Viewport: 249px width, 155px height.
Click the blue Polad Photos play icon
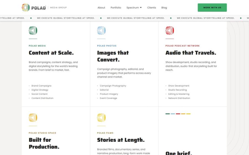pos(101,30)
